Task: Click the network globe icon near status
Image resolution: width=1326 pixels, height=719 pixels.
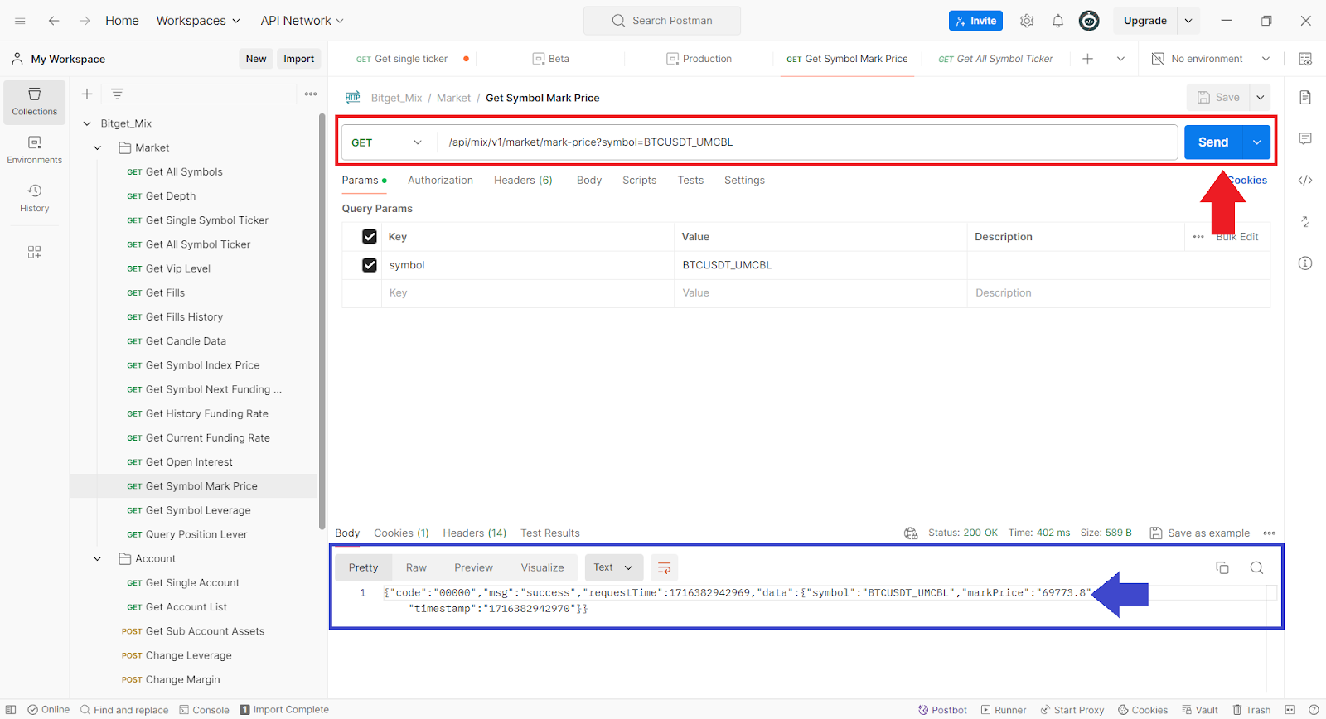Action: click(x=911, y=533)
